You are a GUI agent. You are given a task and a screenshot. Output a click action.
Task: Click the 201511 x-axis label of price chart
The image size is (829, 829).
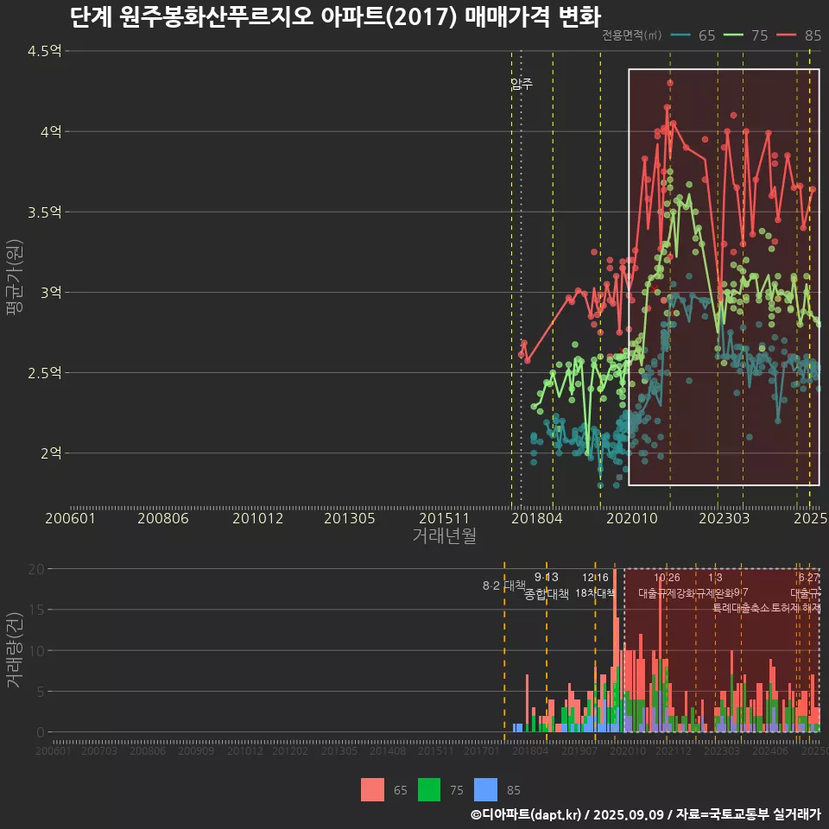[x=444, y=518]
